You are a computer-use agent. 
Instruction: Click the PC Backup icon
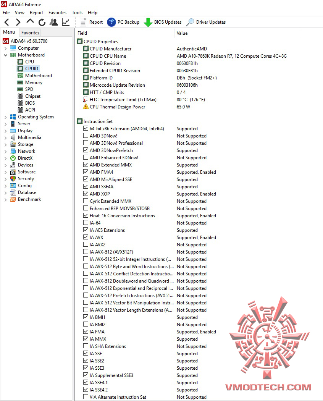point(111,22)
